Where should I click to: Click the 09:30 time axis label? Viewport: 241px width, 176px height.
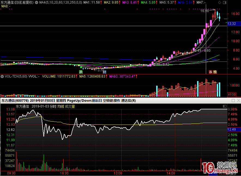[11, 173]
